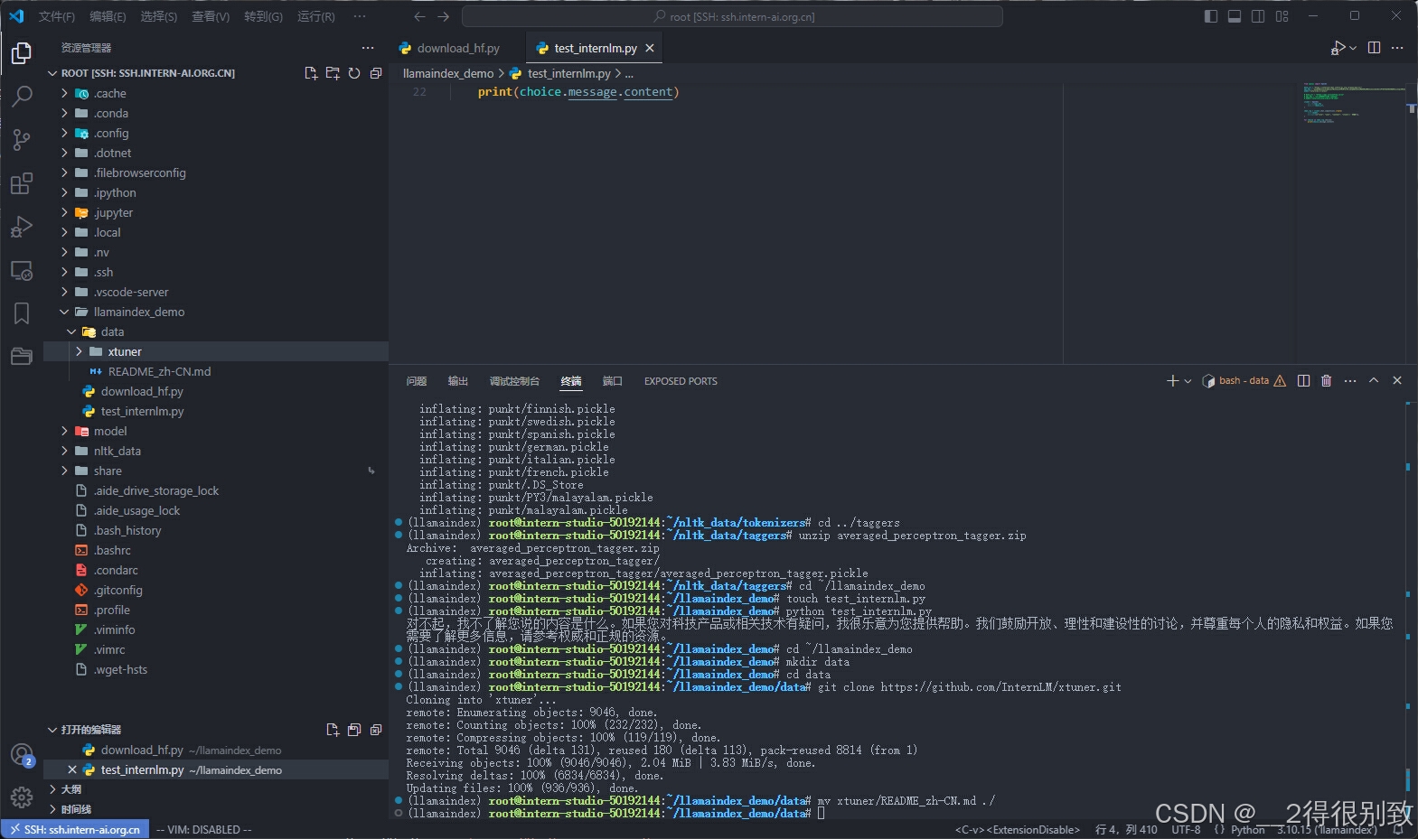Go forward in navigation history

443,16
